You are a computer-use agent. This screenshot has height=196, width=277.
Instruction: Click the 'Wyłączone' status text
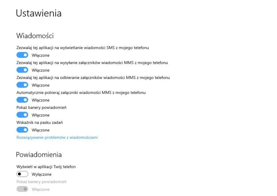tap(42, 174)
